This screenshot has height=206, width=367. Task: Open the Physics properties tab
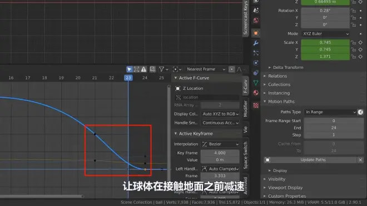click(256, 63)
